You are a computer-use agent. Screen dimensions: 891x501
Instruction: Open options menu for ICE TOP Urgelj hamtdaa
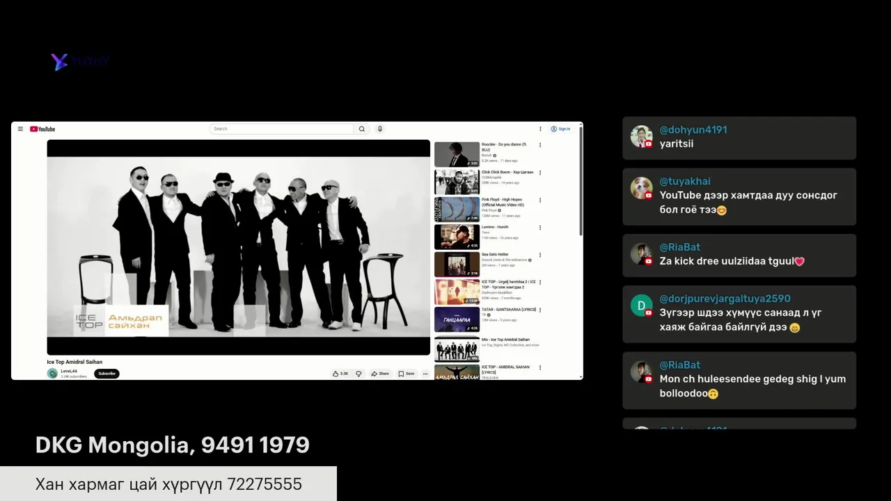tap(540, 283)
